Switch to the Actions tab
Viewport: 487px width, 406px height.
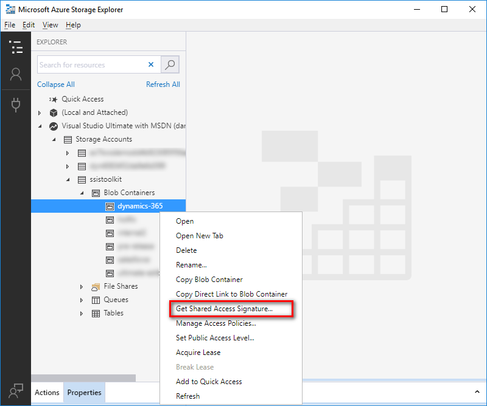coord(47,392)
